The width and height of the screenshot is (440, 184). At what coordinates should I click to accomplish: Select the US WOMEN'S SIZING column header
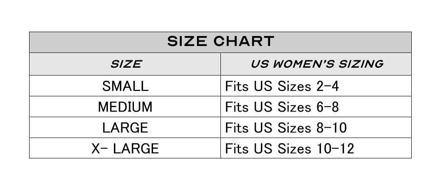click(x=316, y=64)
